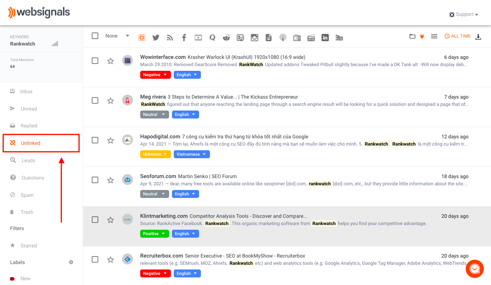
Task: Filter mentions by Quora
Action: (x=212, y=37)
